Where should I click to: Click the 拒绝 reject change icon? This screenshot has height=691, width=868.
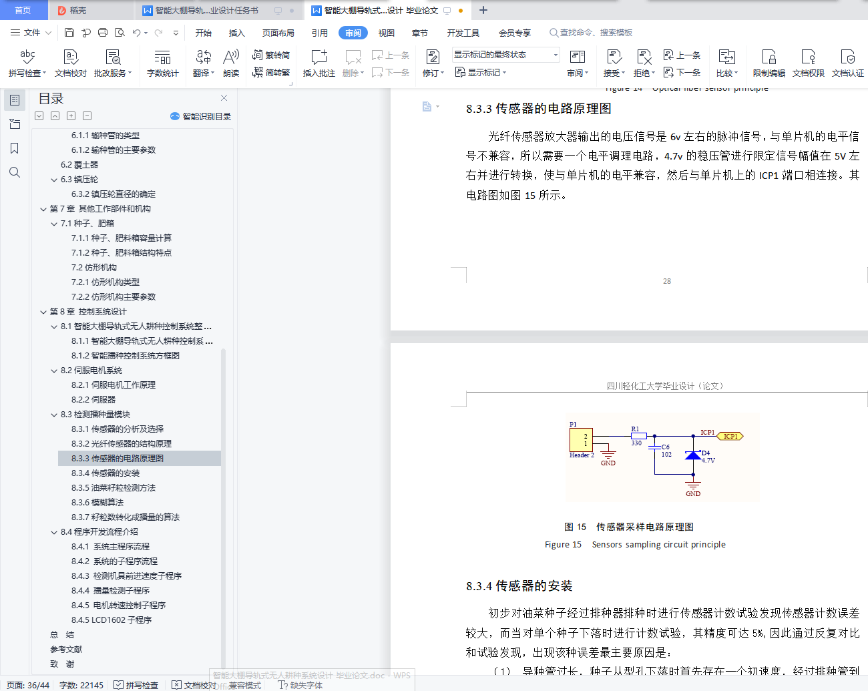tap(644, 56)
